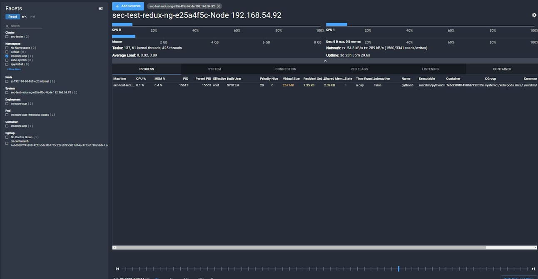Sort by the Name column header
This screenshot has height=279, width=538.
click(406, 79)
